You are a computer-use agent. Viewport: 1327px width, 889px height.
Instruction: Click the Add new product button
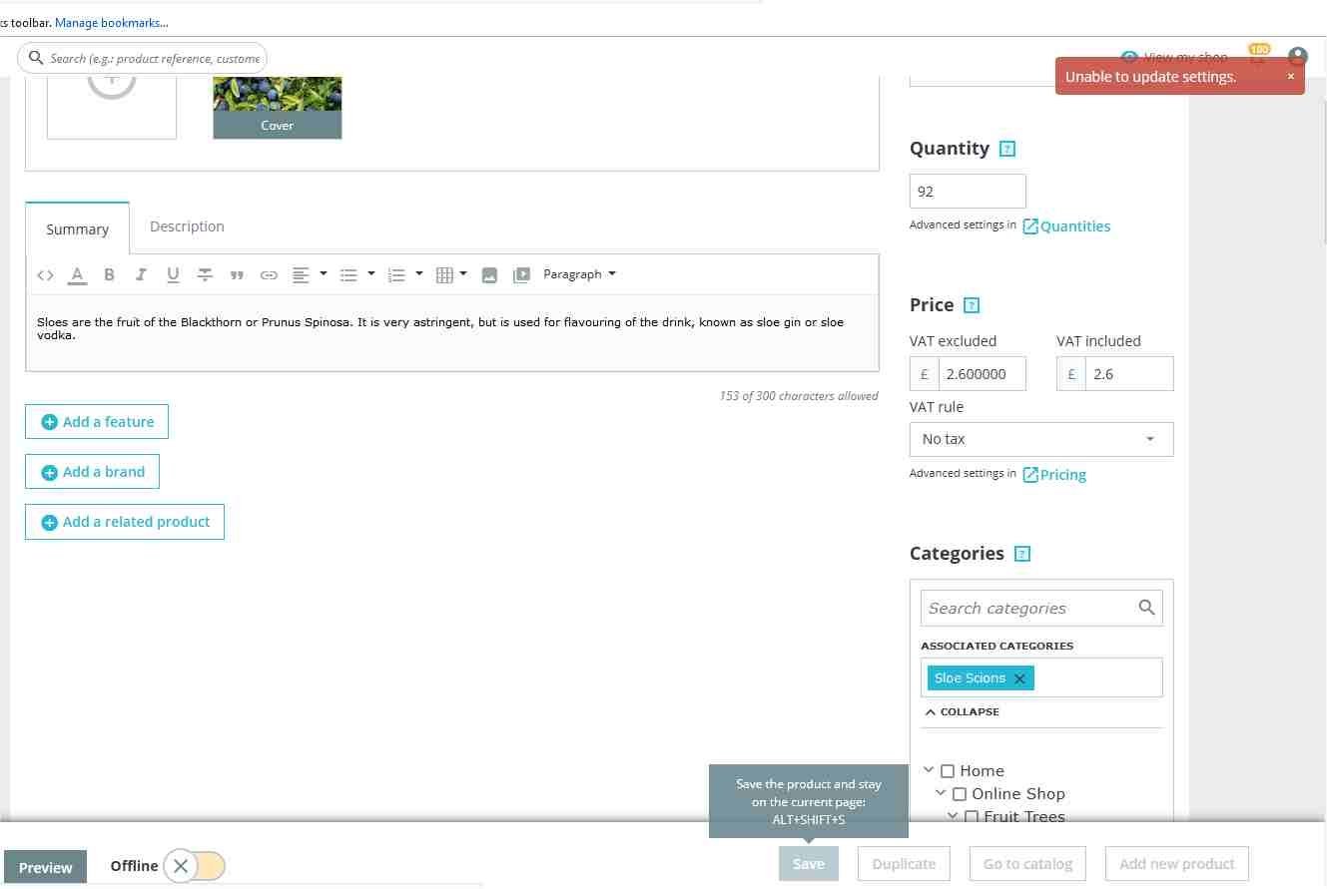[x=1177, y=864]
